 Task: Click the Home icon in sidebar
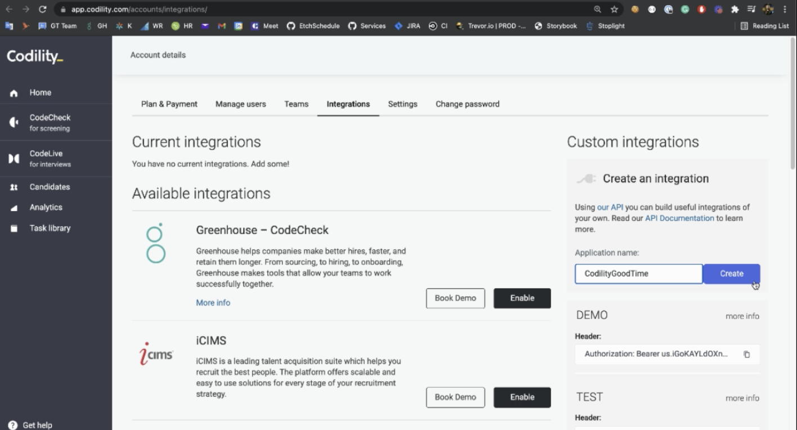(14, 93)
